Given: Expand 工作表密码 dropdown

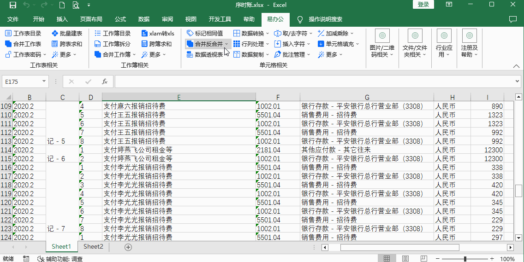Looking at the screenshot, I should coord(45,54).
